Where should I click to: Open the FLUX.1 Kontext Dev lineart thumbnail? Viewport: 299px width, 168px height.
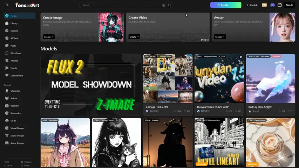pyautogui.click(x=219, y=142)
